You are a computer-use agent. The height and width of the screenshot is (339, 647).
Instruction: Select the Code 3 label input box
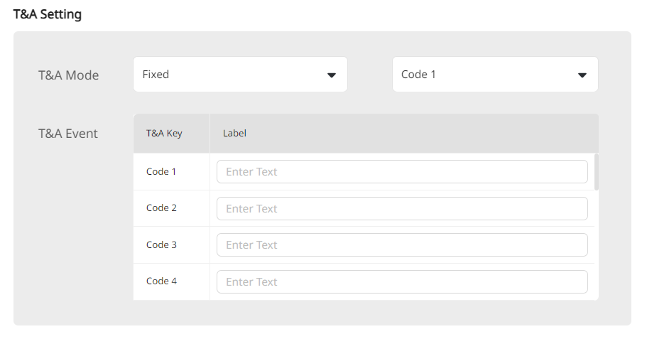coord(402,245)
